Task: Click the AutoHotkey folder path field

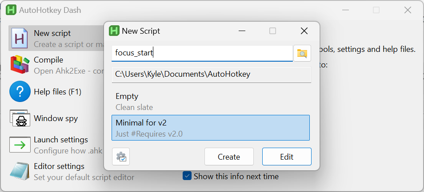Action: tap(211, 74)
